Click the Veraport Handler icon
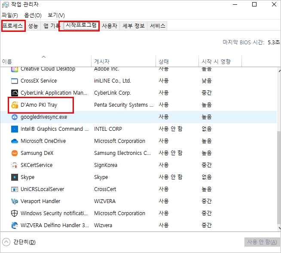 (x=14, y=201)
